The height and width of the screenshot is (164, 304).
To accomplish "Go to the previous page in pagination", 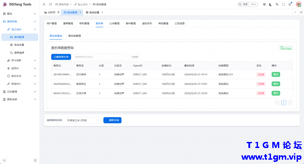I will (x=277, y=103).
